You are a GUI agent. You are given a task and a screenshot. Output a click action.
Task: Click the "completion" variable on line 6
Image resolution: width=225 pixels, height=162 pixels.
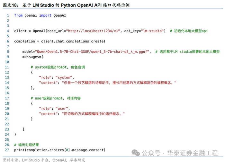24,41
